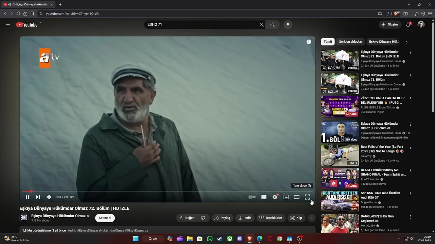Open Steam from the taskbar
Viewport: 435px width, 244px height.
[220, 239]
